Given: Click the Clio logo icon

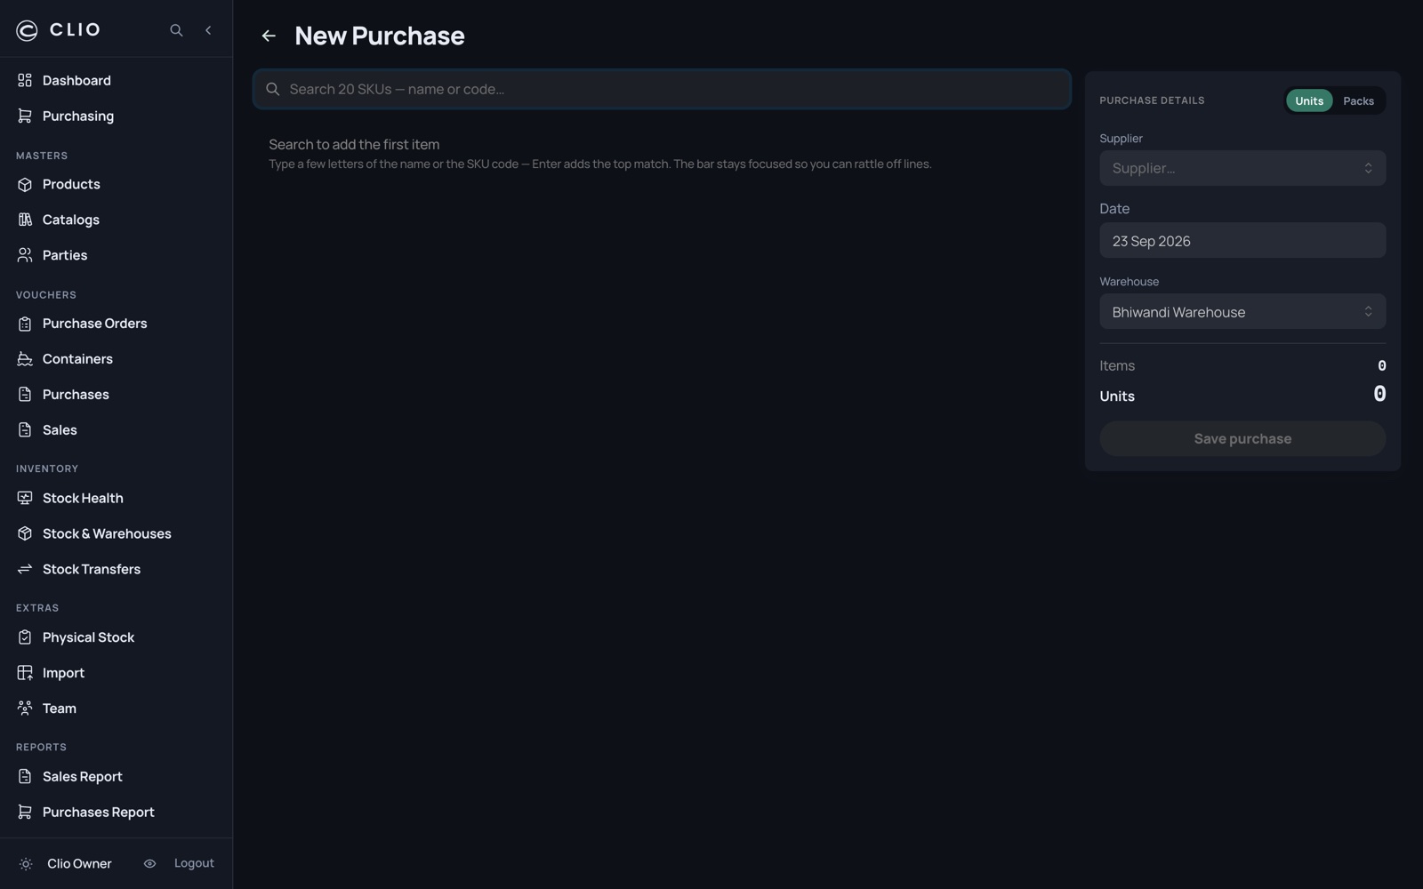Looking at the screenshot, I should point(27,30).
